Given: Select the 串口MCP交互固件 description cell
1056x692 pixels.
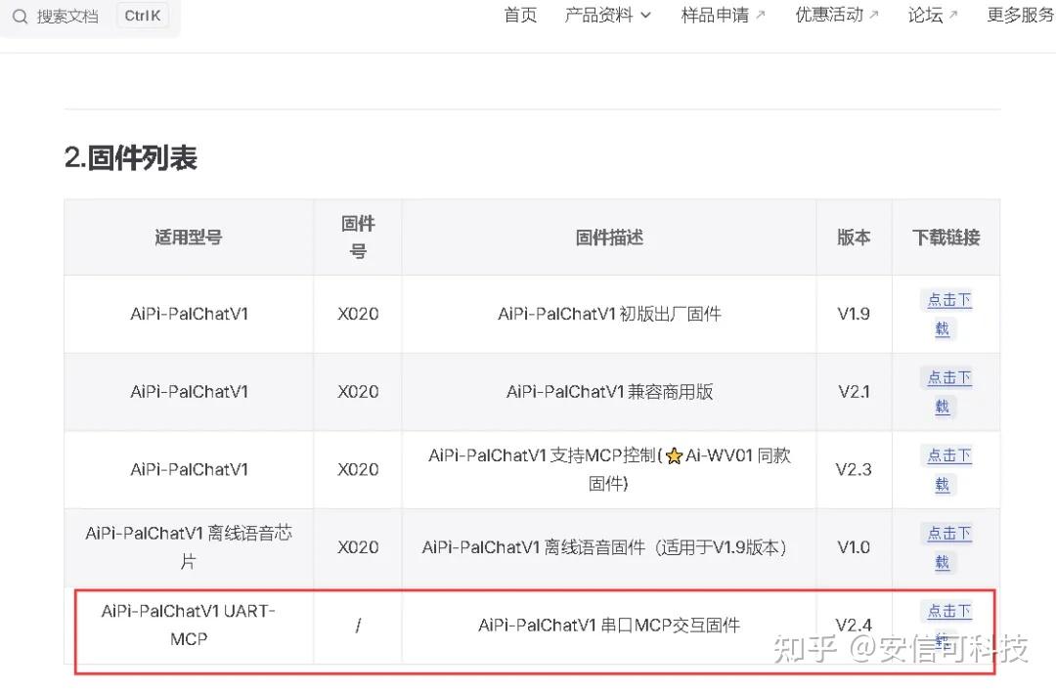Looking at the screenshot, I should 609,626.
